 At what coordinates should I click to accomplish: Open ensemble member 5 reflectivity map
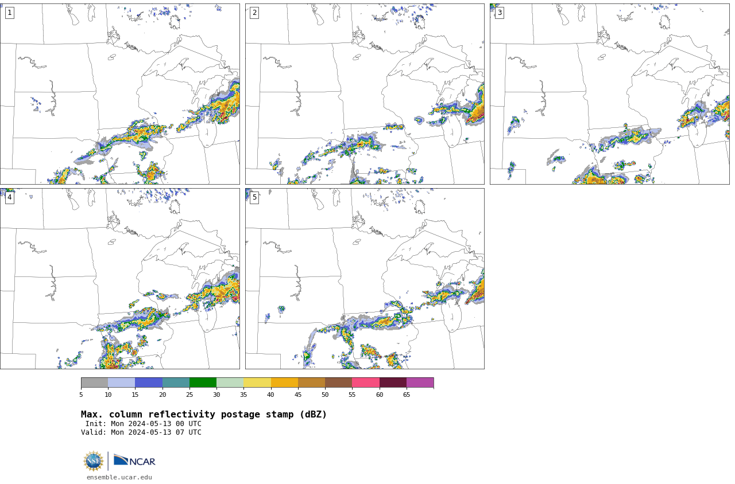365,279
